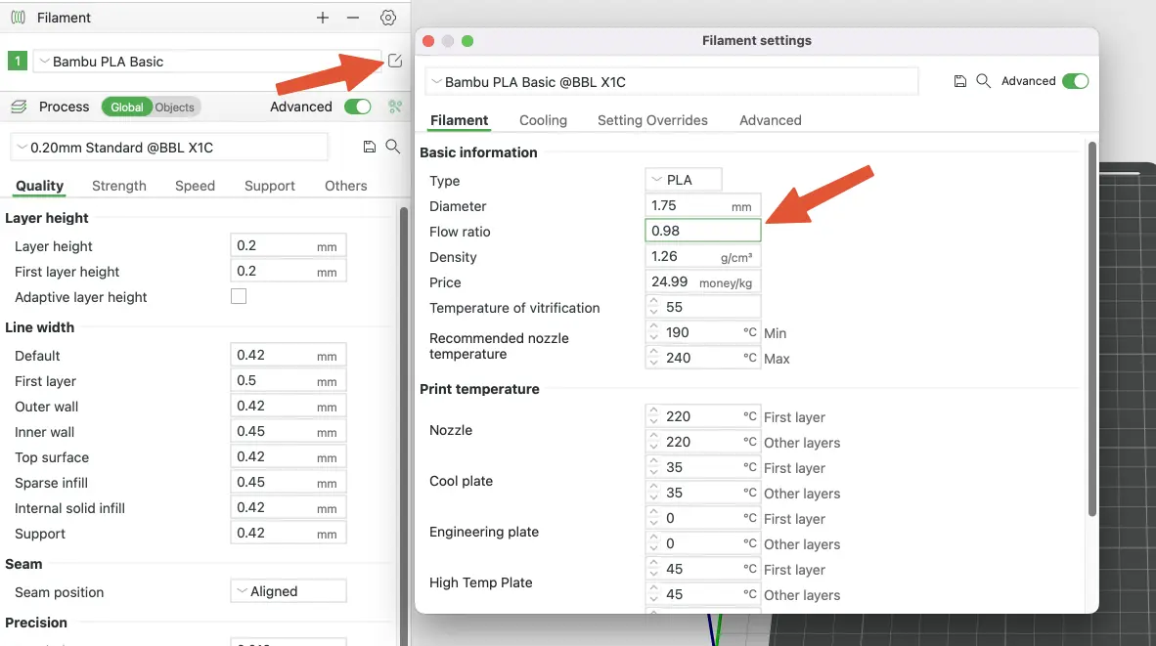Adjust Nozzle First layer temperature stepper
Viewport: 1156px width, 646px height.
(653, 416)
